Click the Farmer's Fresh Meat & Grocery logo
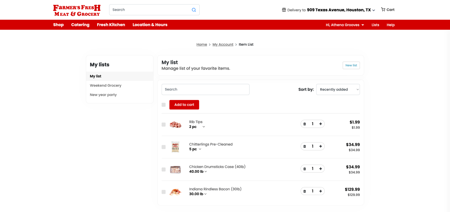450x212 pixels. pos(77,10)
